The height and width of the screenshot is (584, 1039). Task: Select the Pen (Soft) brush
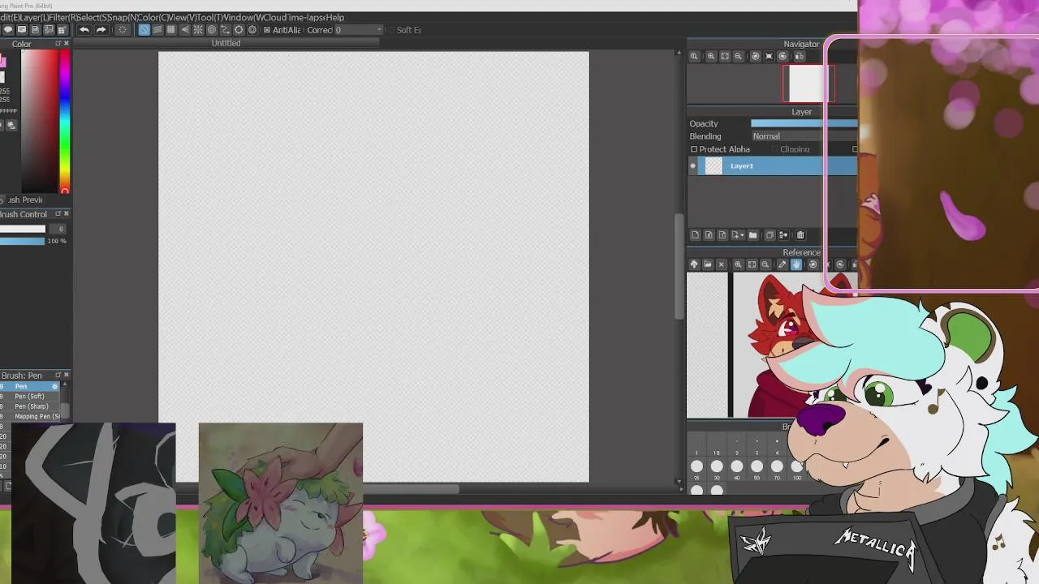point(29,396)
